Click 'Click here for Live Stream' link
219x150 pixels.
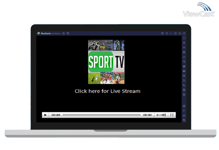[107, 91]
